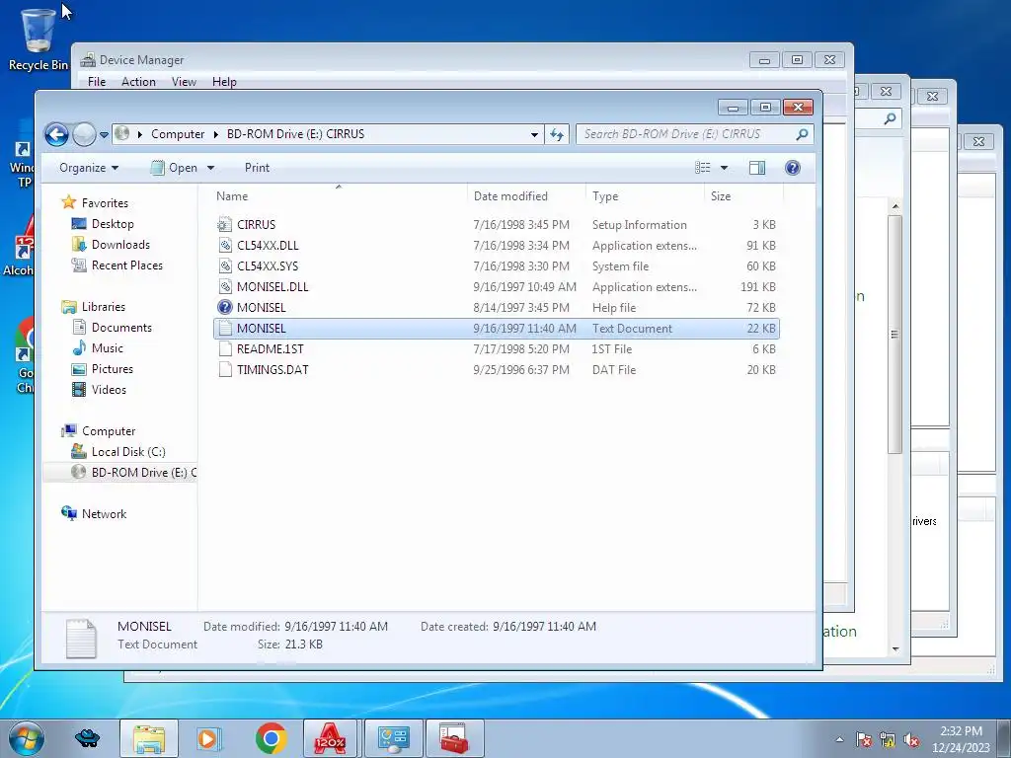The width and height of the screenshot is (1011, 758).
Task: Click the Explorer Help question mark icon
Action: tap(793, 168)
